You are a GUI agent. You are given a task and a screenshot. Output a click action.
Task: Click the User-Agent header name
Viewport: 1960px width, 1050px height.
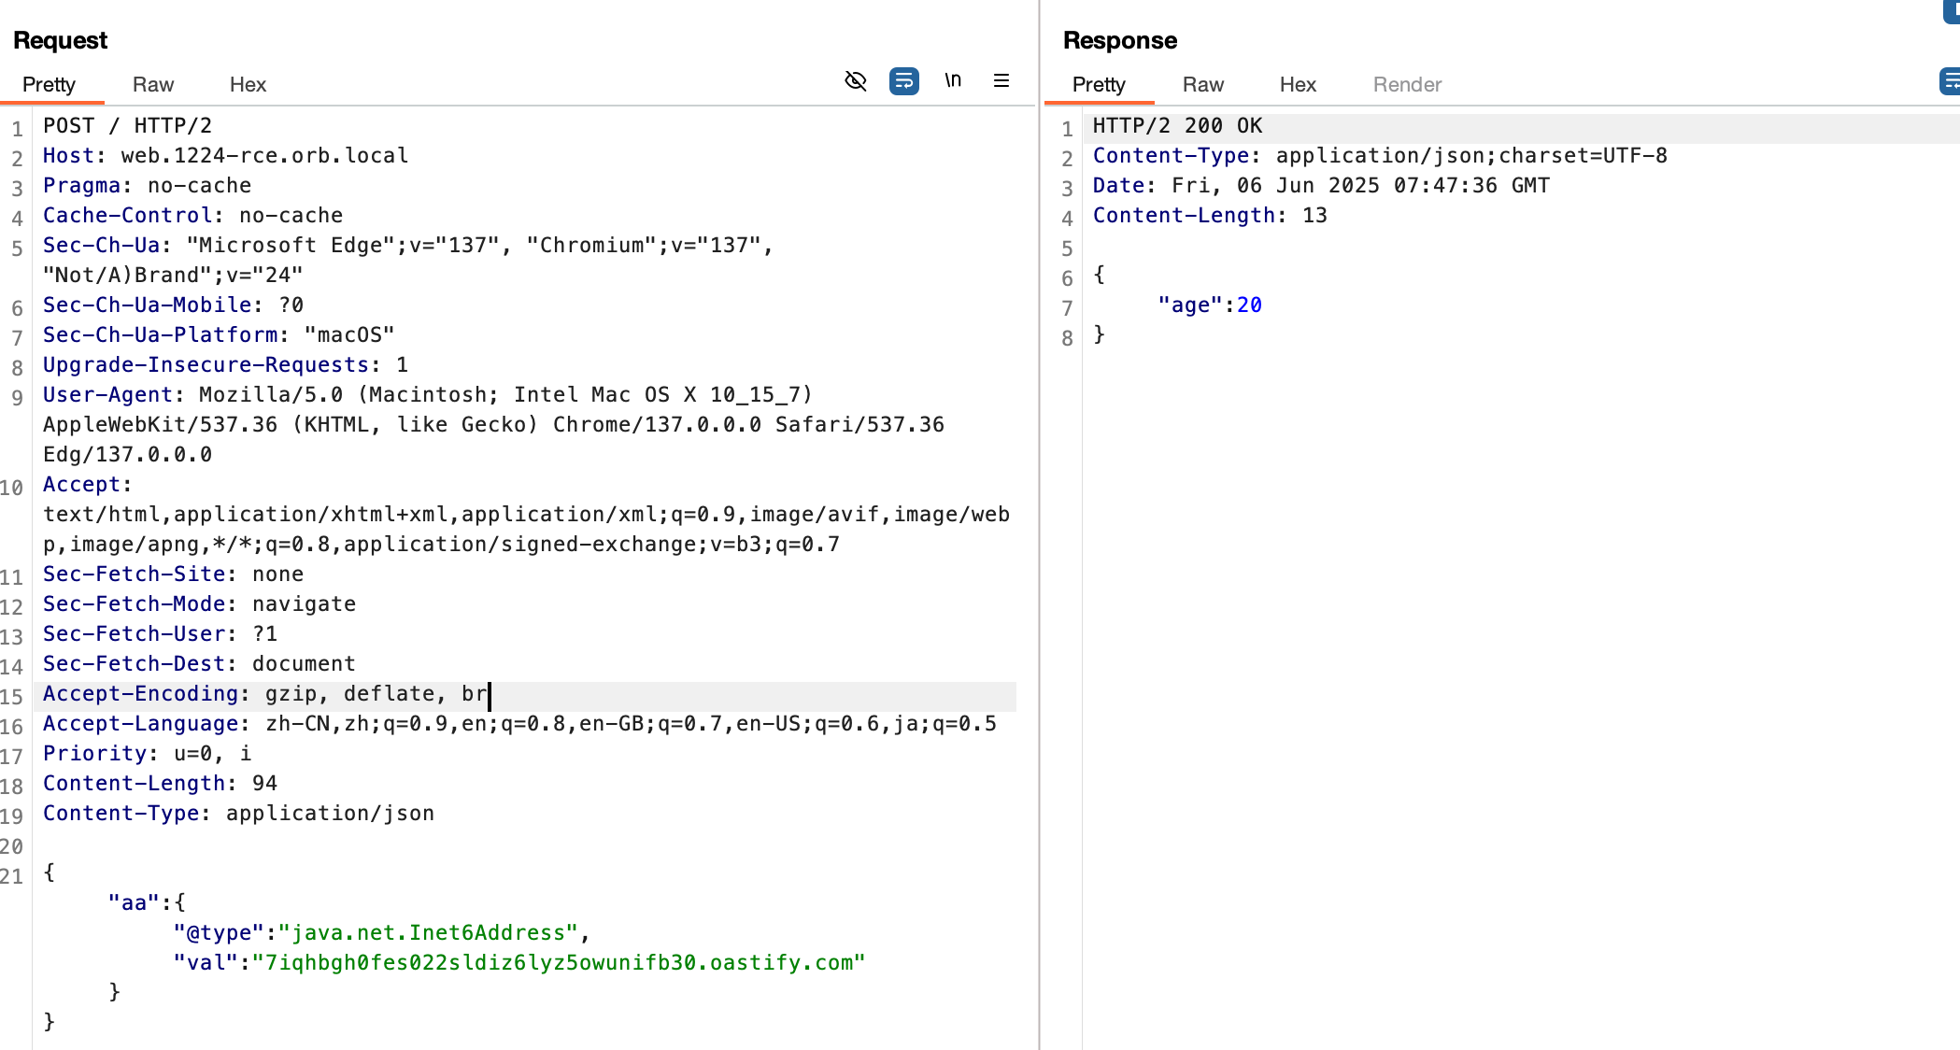coord(108,395)
